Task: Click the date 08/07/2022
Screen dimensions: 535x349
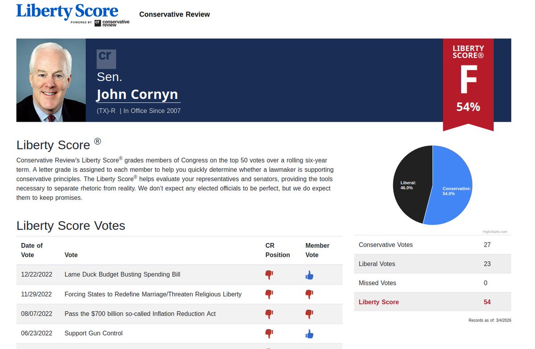Action: [37, 314]
